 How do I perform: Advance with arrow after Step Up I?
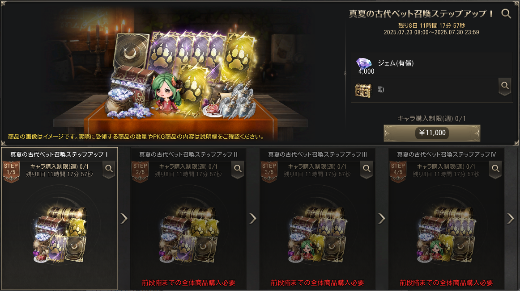(x=124, y=218)
